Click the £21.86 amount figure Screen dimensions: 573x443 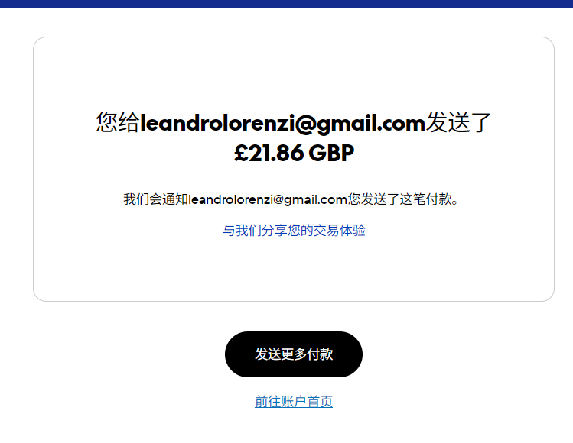269,153
